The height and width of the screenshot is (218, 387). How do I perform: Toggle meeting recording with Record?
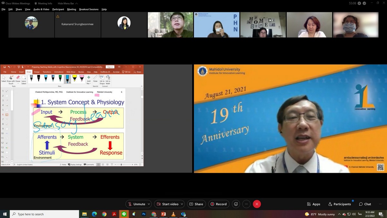click(x=218, y=204)
